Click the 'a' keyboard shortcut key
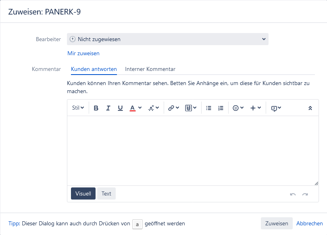 coord(137,225)
